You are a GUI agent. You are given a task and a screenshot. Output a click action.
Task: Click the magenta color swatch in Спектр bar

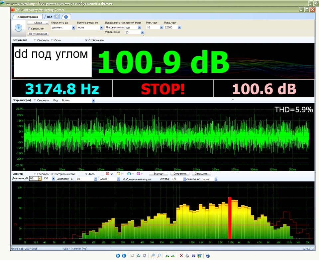click(138, 174)
